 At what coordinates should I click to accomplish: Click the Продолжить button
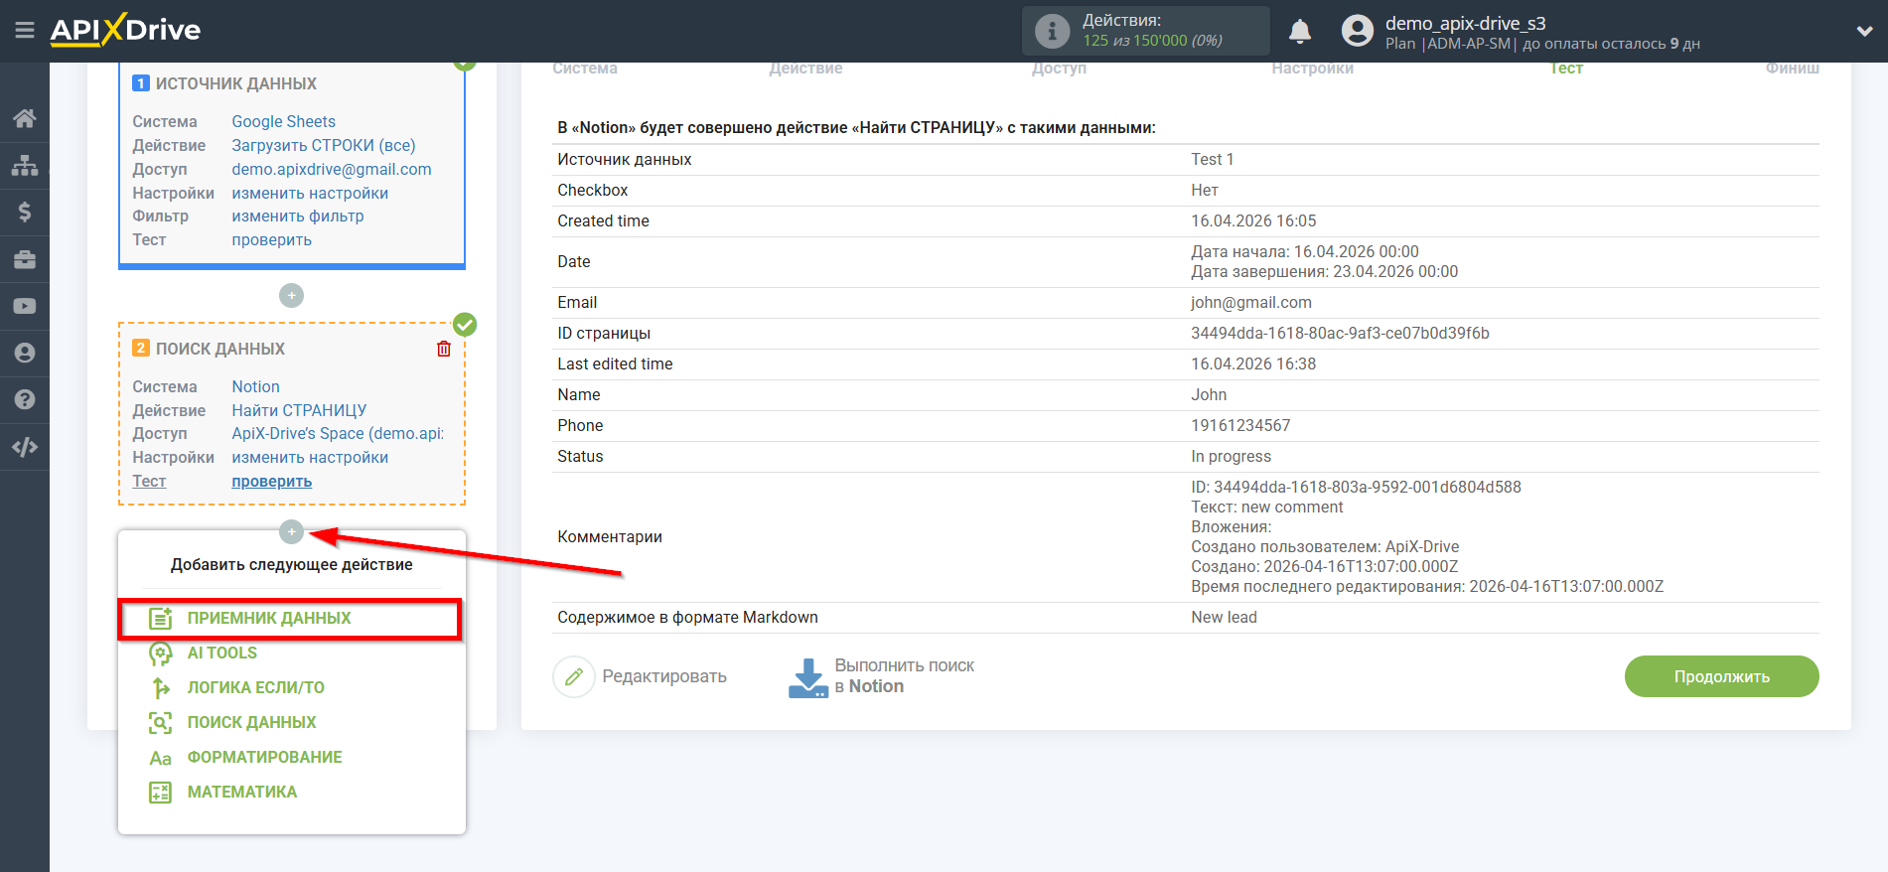[x=1721, y=676]
